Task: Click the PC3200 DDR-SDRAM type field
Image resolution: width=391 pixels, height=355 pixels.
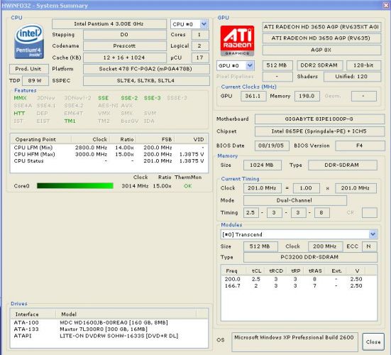Action: (x=310, y=257)
